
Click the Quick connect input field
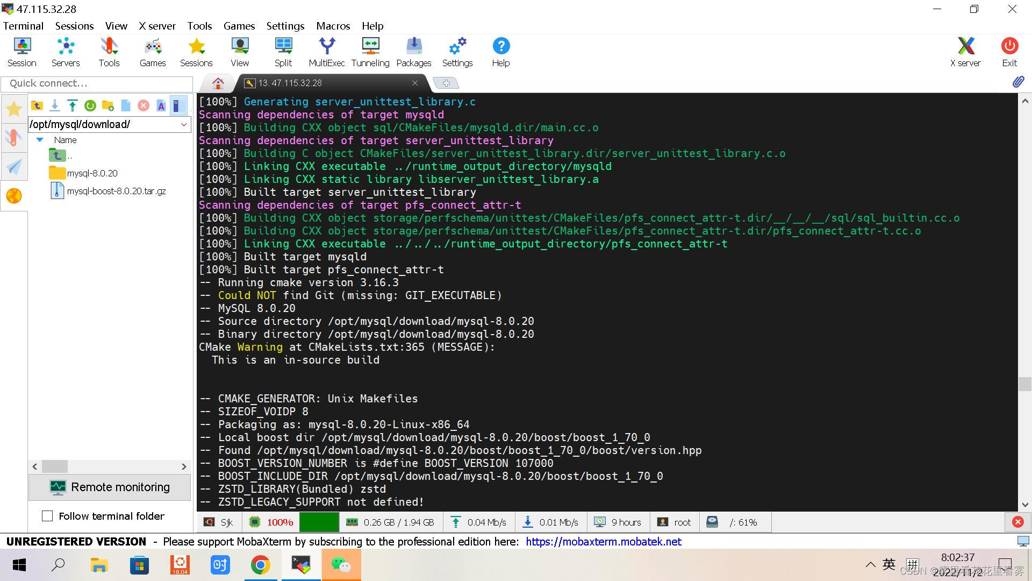point(97,83)
